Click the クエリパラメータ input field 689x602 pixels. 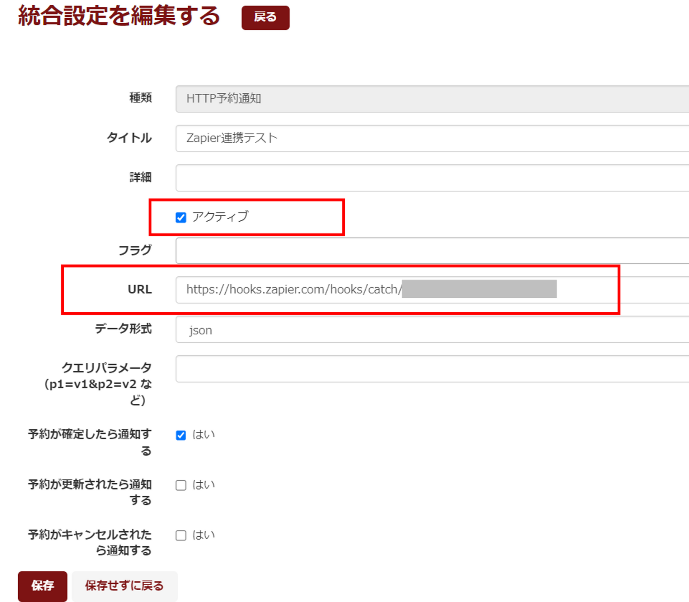tap(431, 369)
